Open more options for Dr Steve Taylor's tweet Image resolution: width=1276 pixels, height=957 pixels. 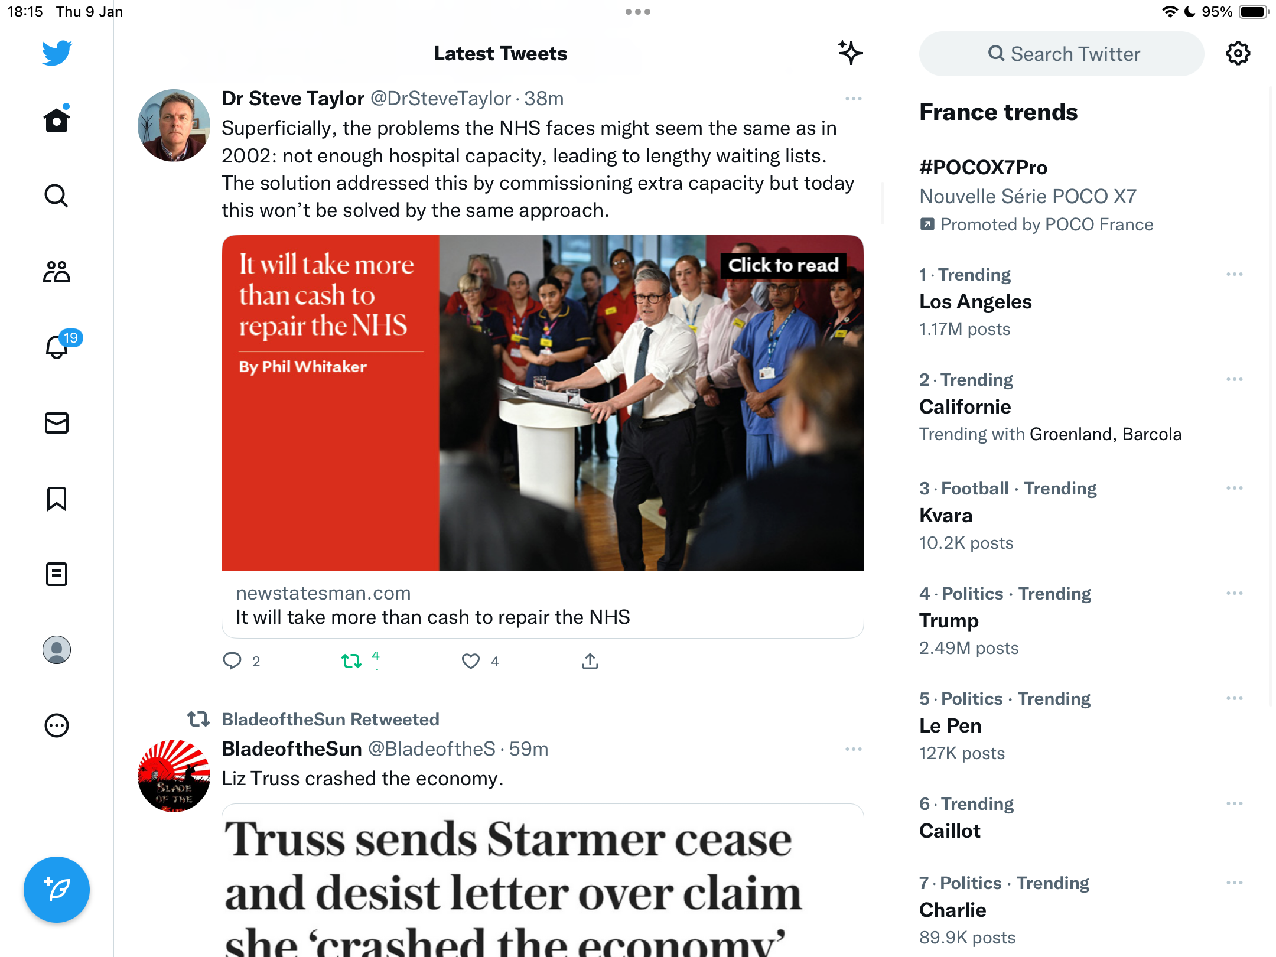click(853, 99)
